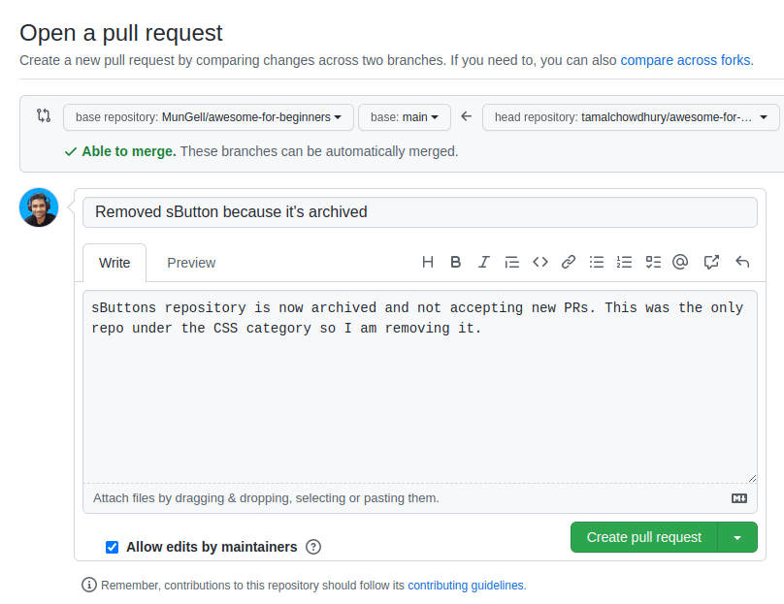Add a hyperlink via toolbar icon

[x=569, y=262]
